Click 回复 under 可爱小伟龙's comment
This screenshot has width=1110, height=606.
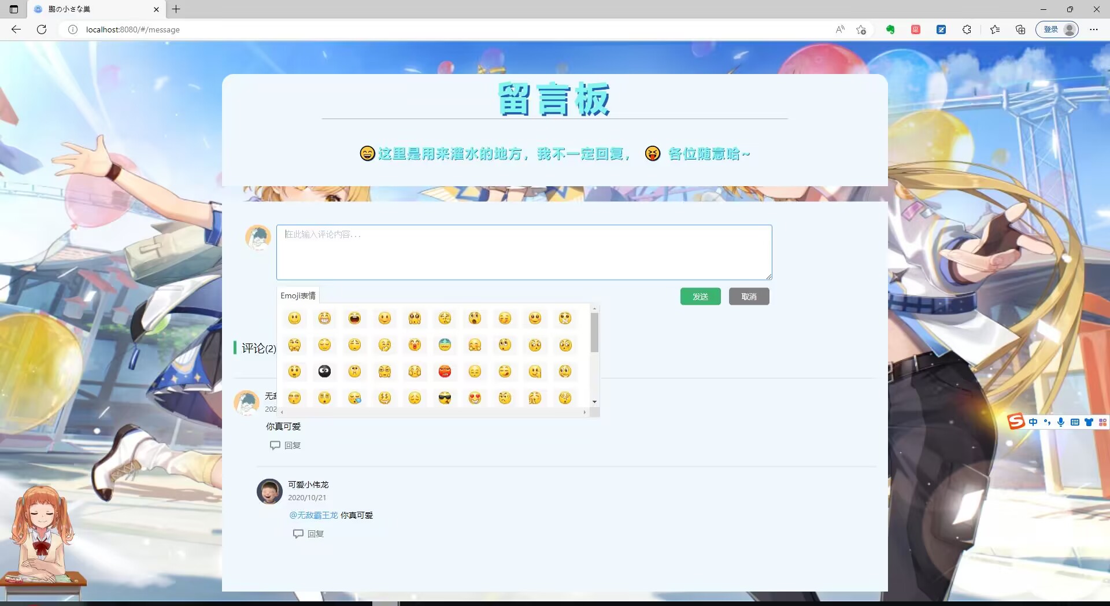coord(315,534)
